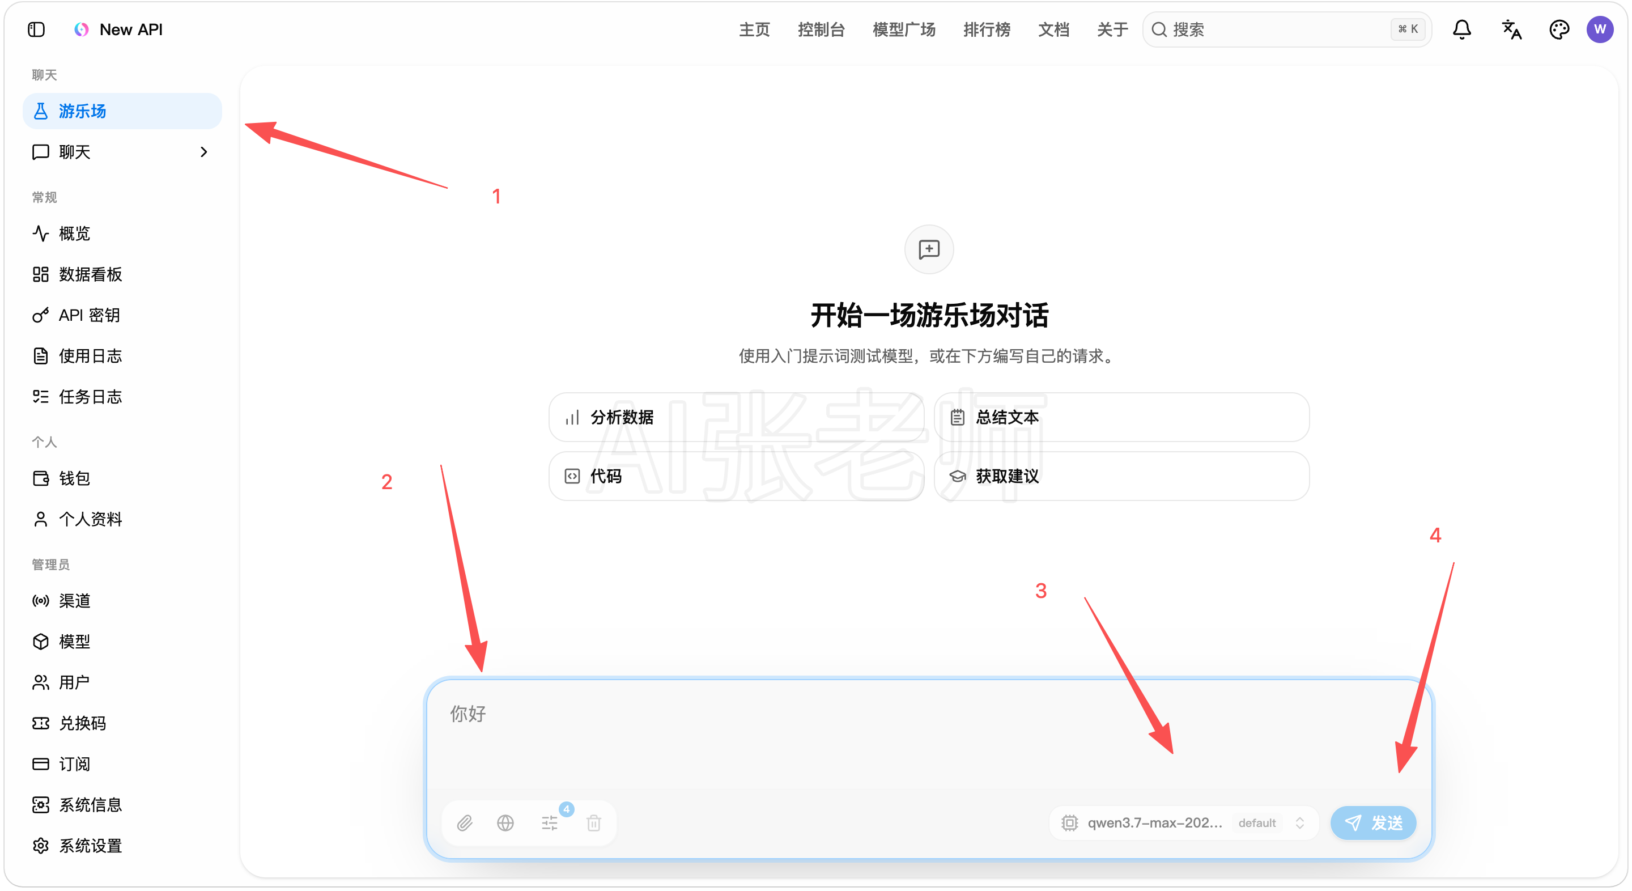This screenshot has width=1632, height=891.
Task: Choose the 分析数据 starter prompt
Action: [736, 417]
